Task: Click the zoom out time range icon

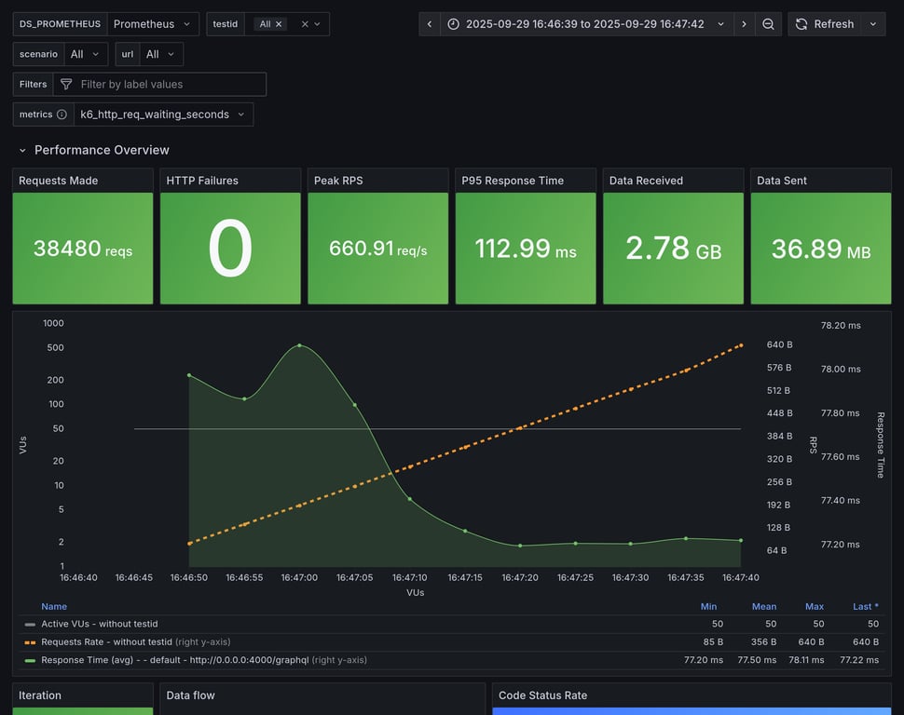Action: (768, 24)
